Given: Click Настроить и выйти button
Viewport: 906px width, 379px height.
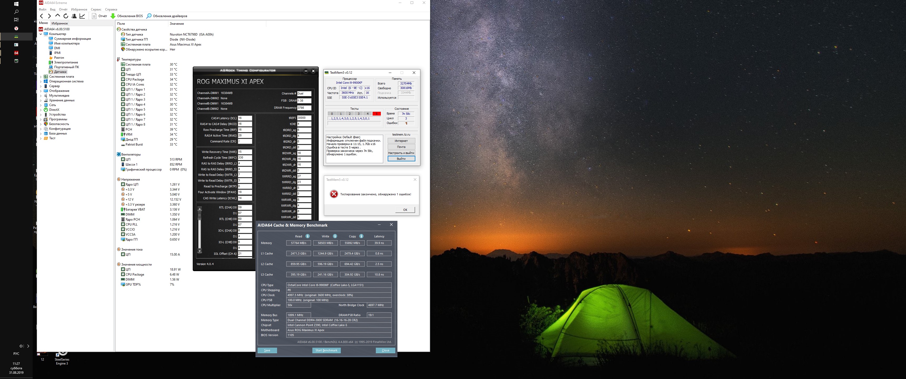Looking at the screenshot, I should (401, 153).
